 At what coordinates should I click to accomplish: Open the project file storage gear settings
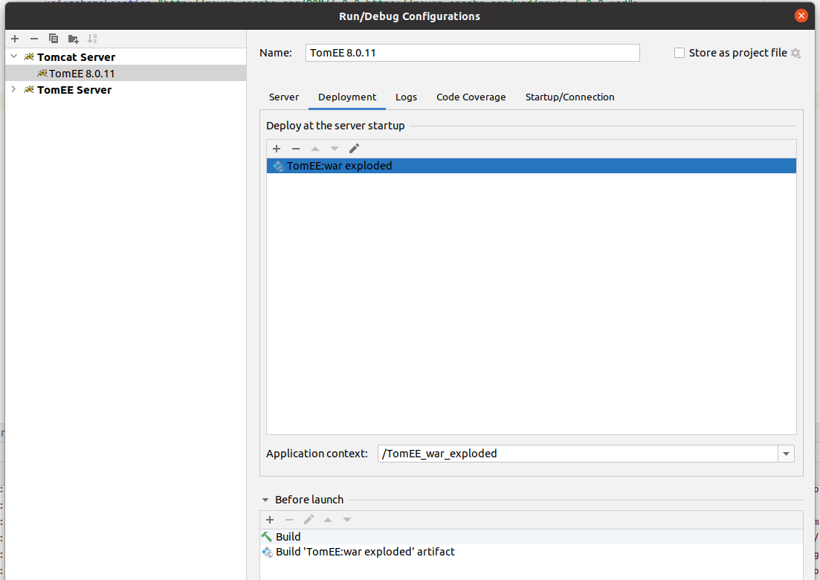point(795,53)
